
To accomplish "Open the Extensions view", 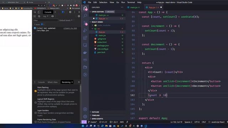I will [85, 38].
